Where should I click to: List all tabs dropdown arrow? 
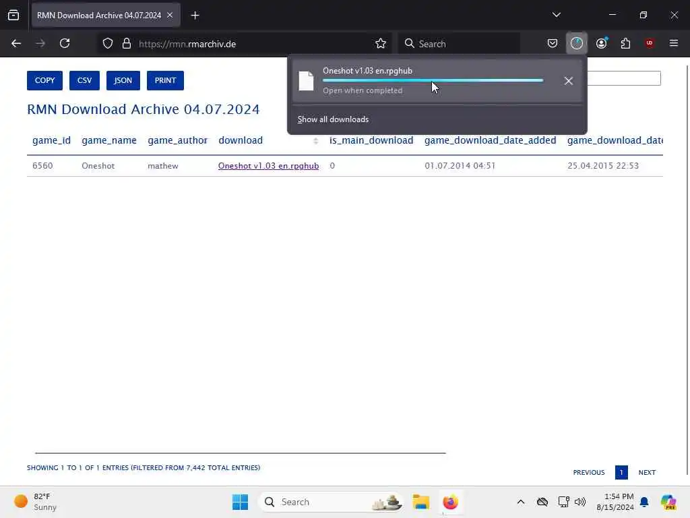[x=556, y=15]
